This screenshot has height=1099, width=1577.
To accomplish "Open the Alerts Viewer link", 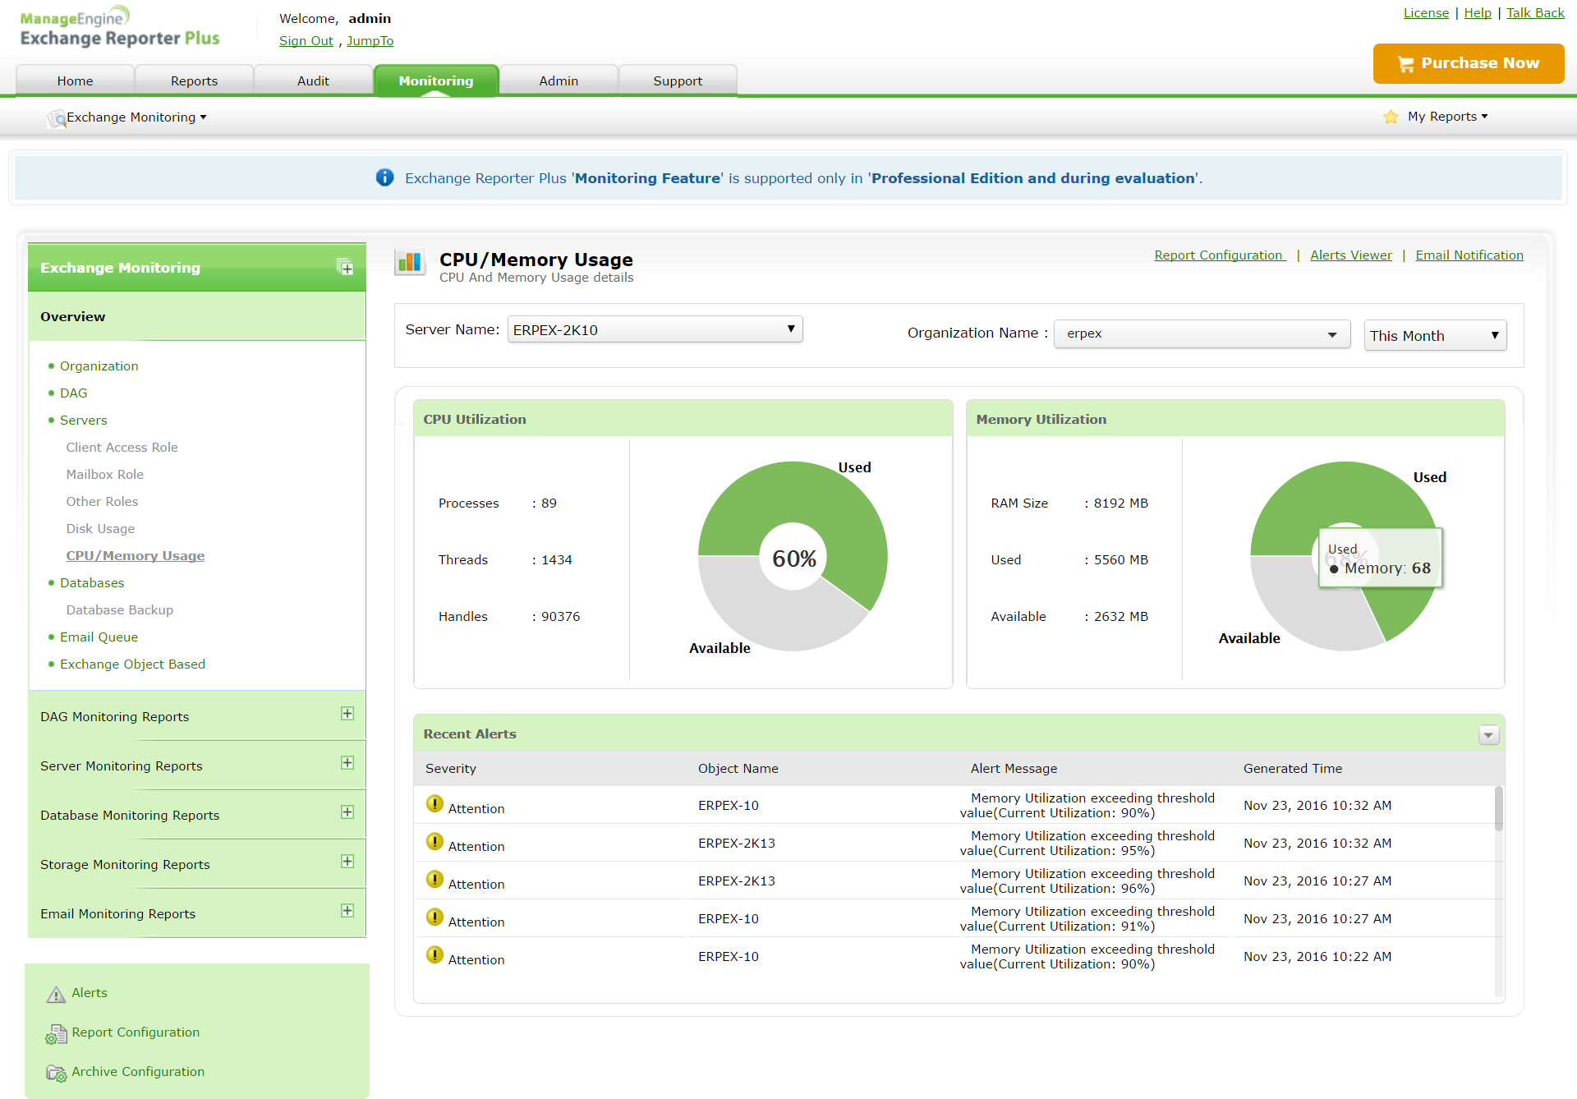I will pos(1350,255).
